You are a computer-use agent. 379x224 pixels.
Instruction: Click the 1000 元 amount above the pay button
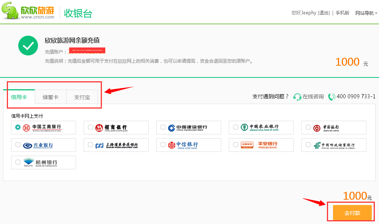pos(357,196)
